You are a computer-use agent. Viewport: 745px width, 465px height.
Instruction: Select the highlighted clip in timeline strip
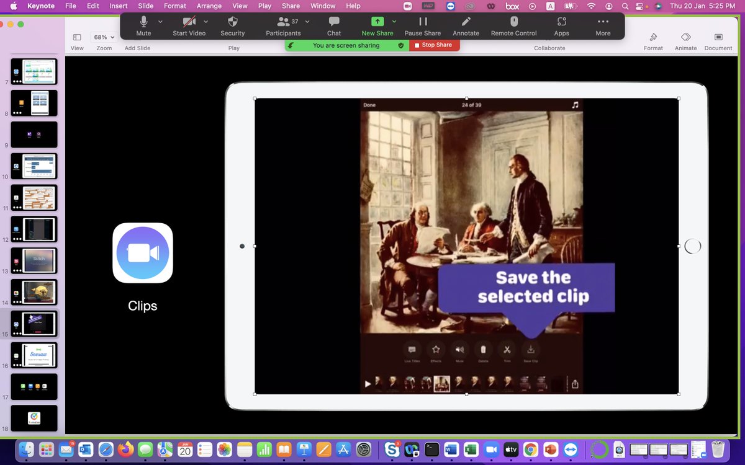coord(441,384)
